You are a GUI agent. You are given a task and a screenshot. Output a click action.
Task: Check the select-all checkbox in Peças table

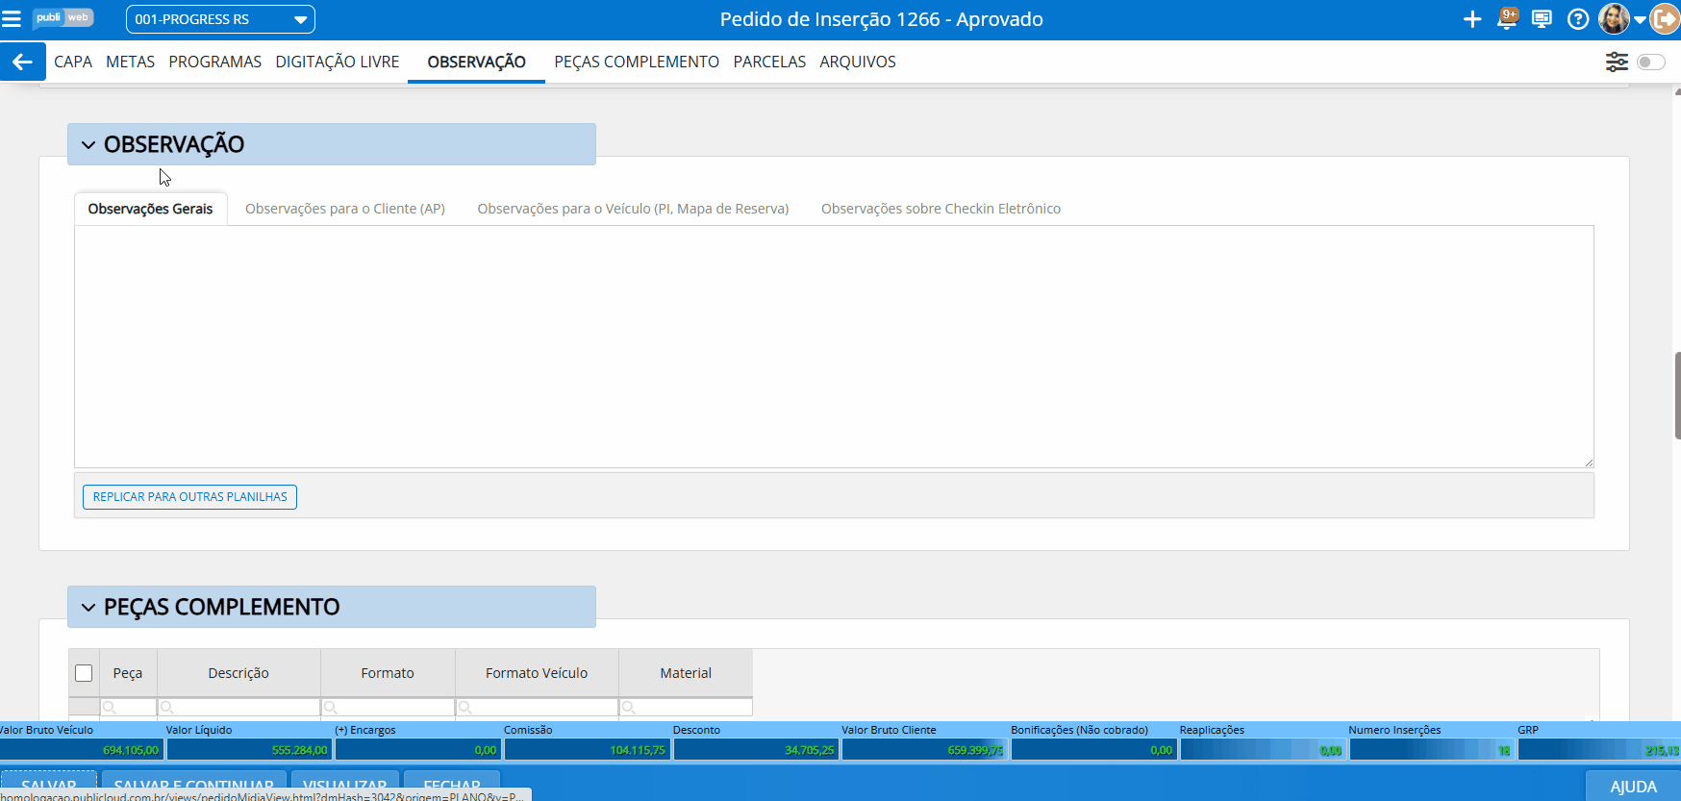click(x=84, y=673)
